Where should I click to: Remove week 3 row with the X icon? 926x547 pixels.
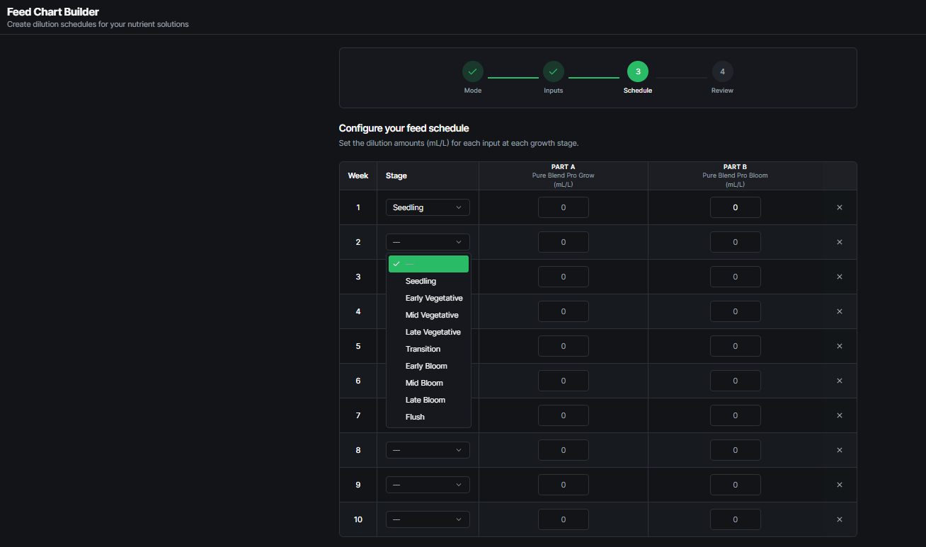[840, 277]
